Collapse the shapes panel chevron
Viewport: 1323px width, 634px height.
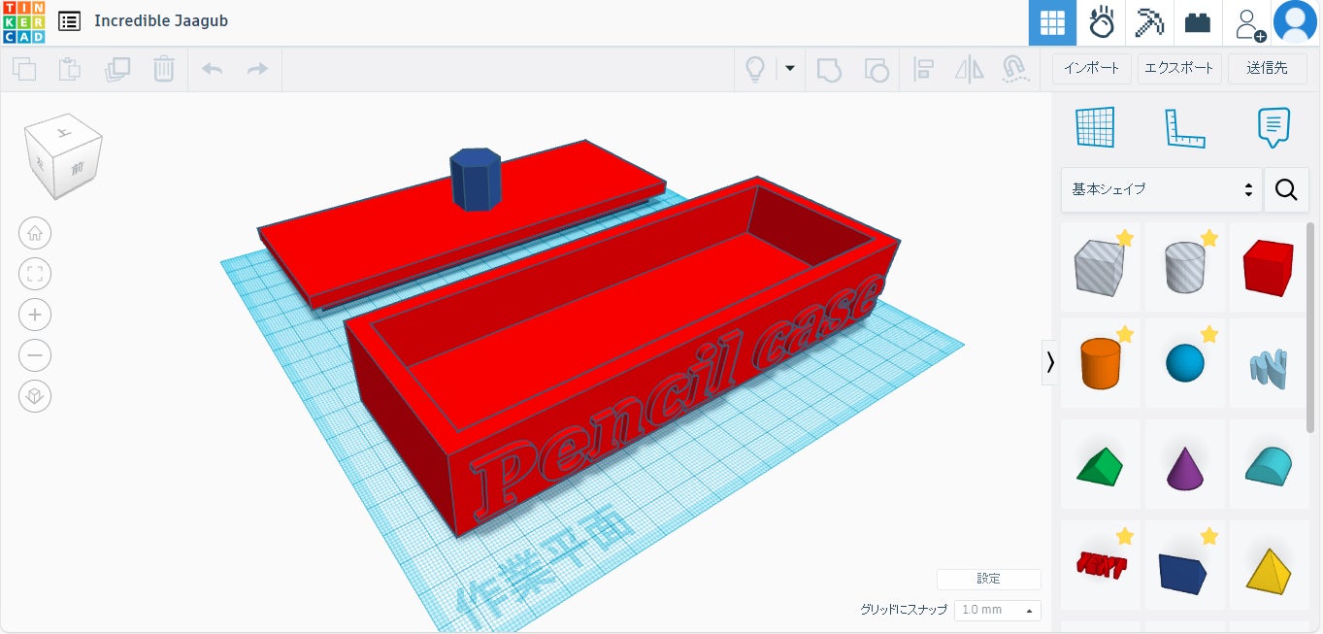pyautogui.click(x=1049, y=362)
